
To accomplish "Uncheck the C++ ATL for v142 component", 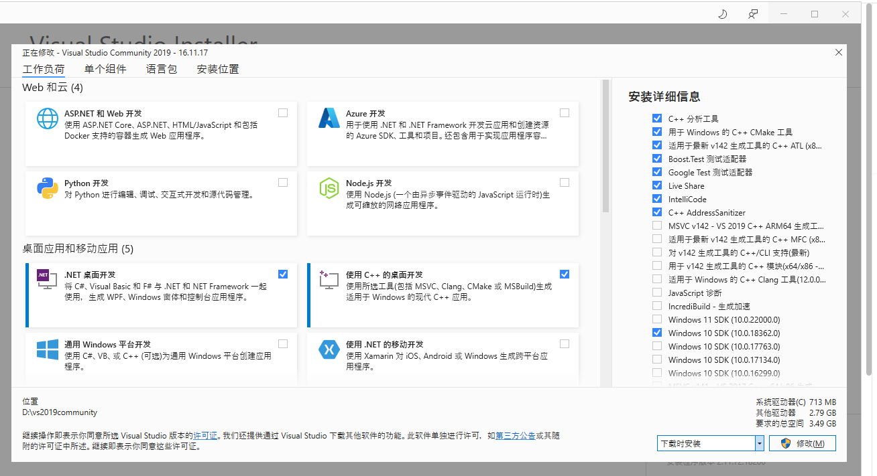I will coord(656,145).
